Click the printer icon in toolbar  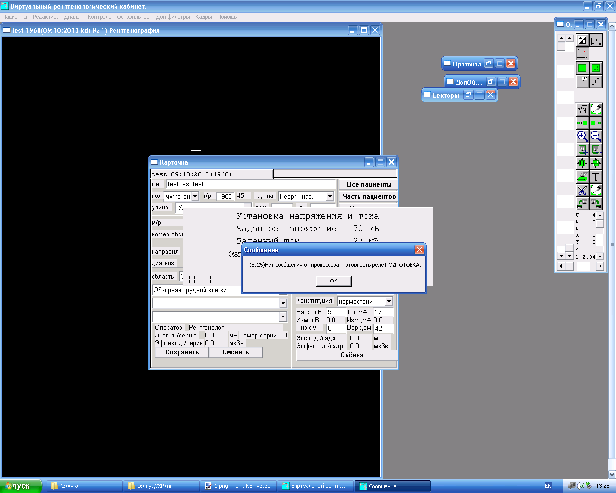(x=582, y=177)
